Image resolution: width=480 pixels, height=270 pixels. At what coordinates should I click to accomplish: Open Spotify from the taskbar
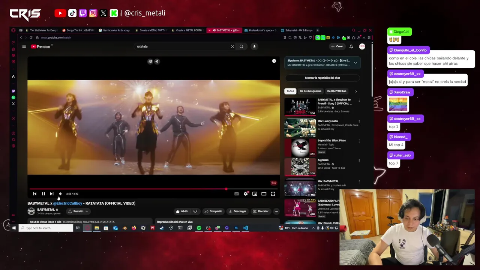199,228
